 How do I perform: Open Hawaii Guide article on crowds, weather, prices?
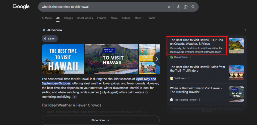[x=197, y=42]
